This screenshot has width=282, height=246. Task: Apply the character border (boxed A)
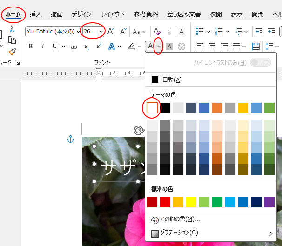click(181, 32)
